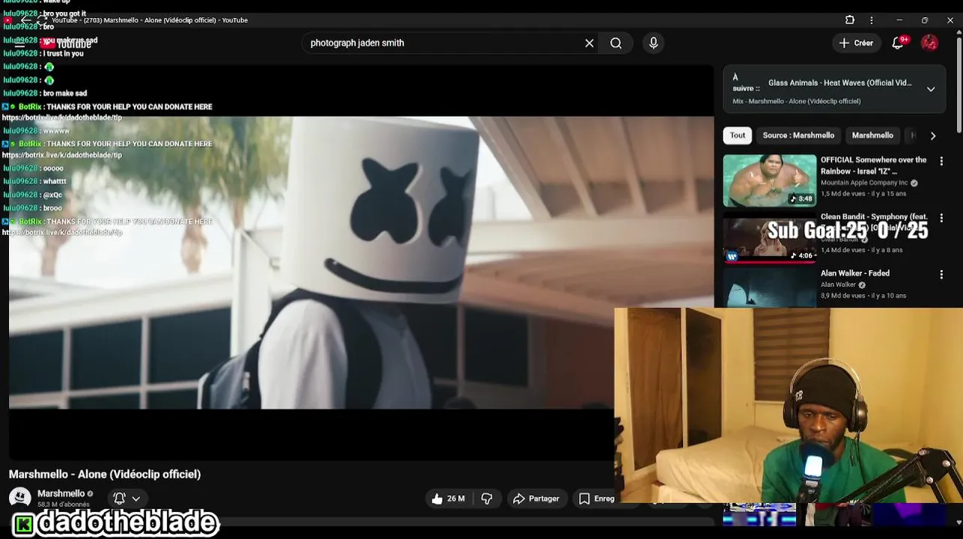Clear the search box with the X icon

[x=590, y=43]
